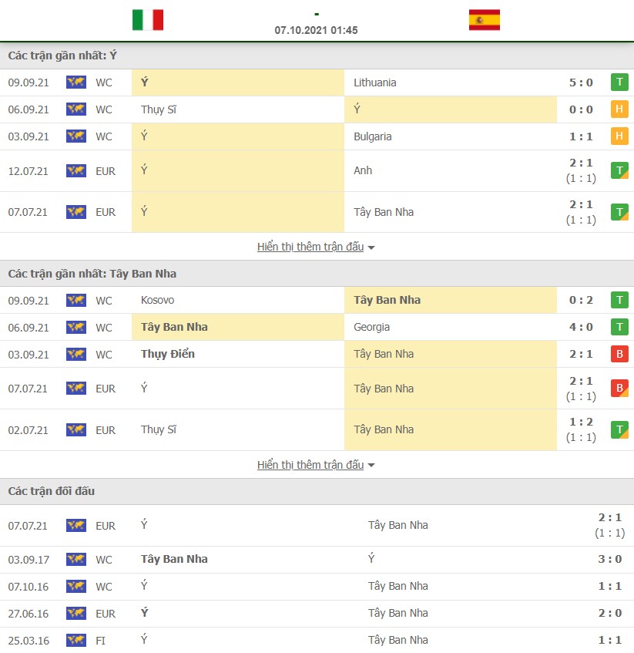This screenshot has width=634, height=653.
Task: Click the Italy flag icon at top
Action: 148,20
